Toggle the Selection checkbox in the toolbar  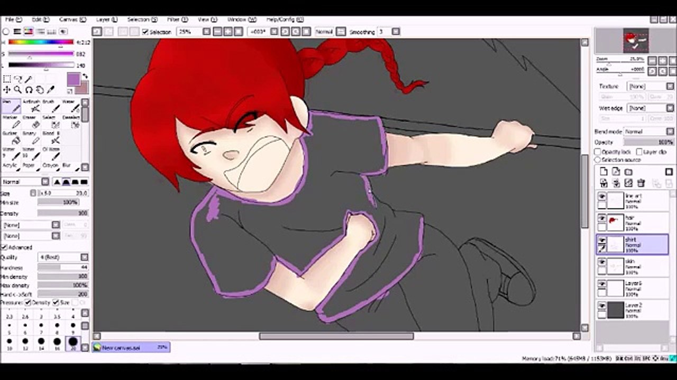(x=145, y=32)
